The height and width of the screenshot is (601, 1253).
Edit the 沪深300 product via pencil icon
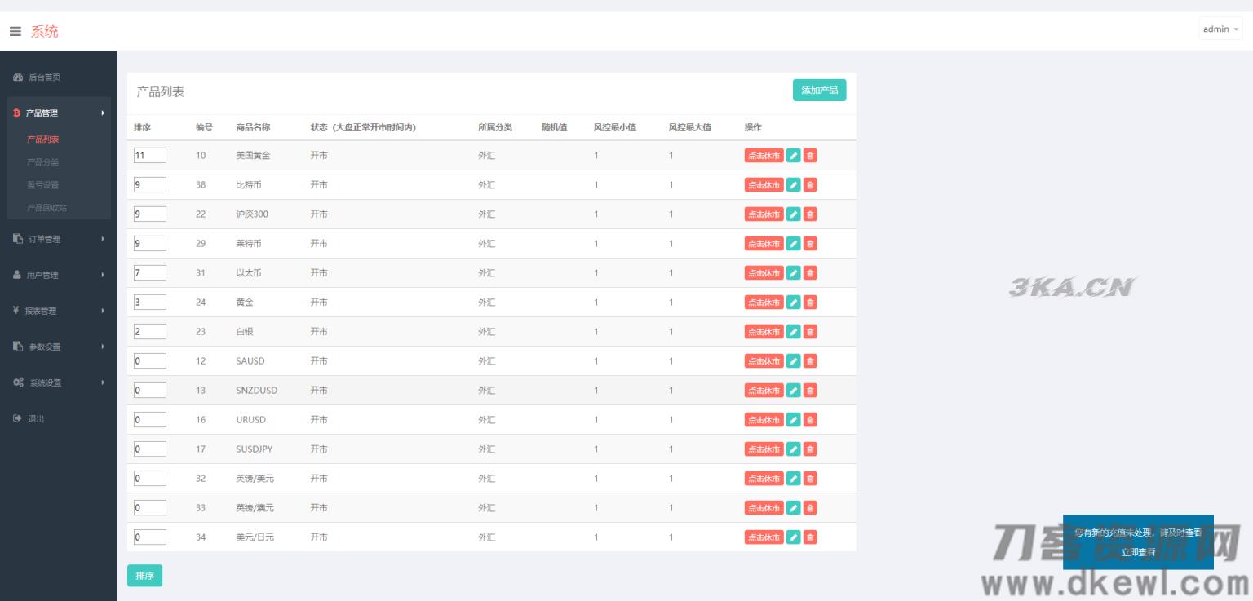click(793, 214)
